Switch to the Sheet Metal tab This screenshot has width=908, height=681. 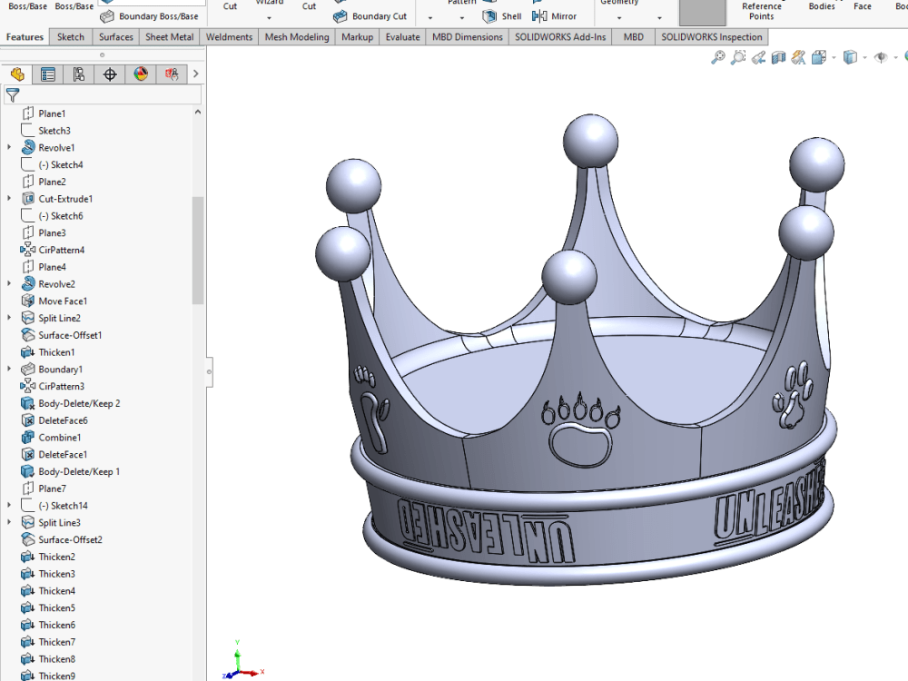coord(169,37)
